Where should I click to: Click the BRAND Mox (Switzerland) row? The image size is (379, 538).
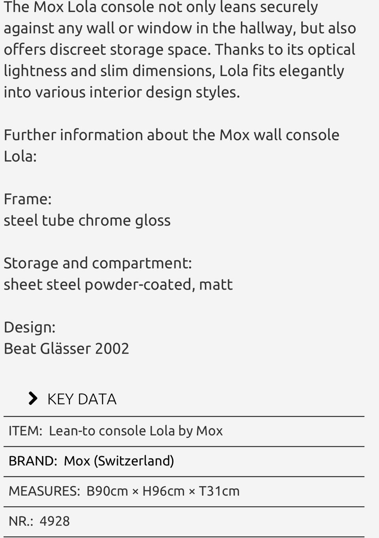184,461
